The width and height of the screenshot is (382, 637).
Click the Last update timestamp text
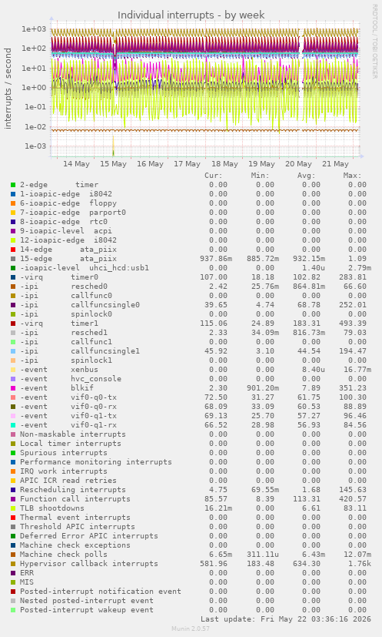286,619
